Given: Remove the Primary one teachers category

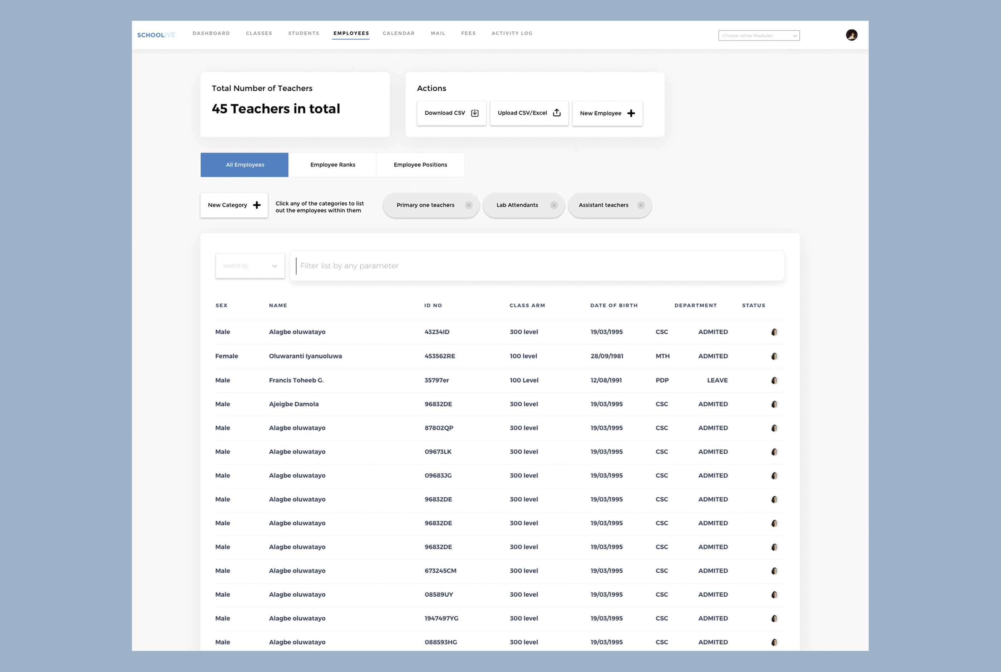Looking at the screenshot, I should point(469,205).
